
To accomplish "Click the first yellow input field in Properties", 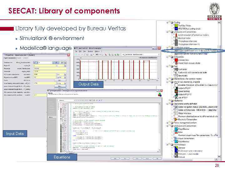I will tap(44, 65).
